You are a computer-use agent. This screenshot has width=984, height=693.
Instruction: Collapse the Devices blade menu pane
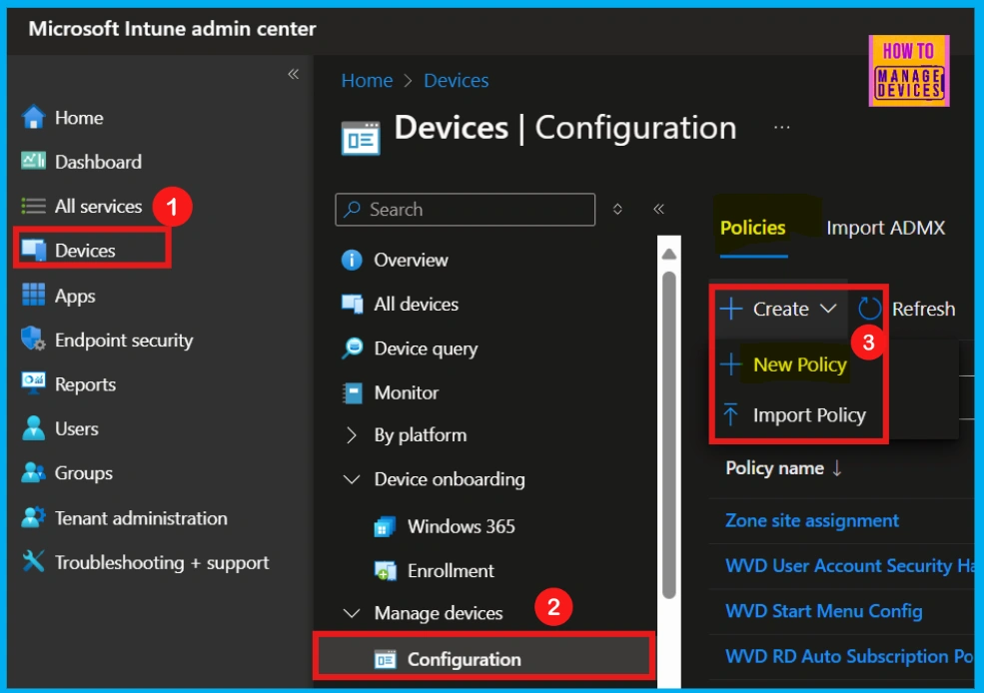658,209
